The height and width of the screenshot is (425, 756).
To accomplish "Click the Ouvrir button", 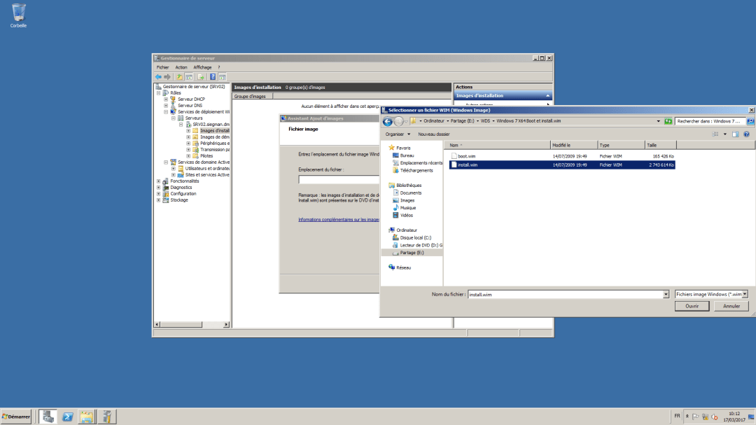I will coord(692,306).
